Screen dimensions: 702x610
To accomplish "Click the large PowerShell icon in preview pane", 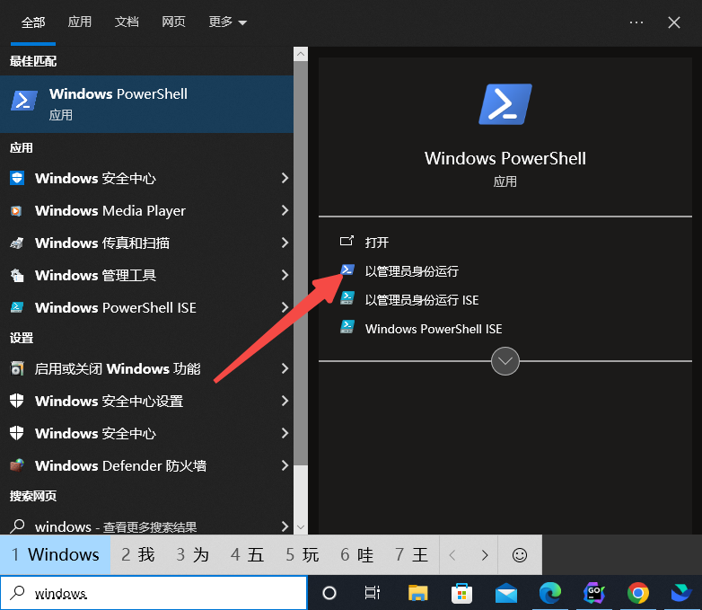I will 505,104.
